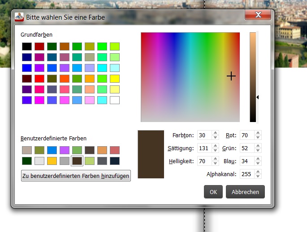Click the brightness slider arrow marker
Image resolution: width=307 pixels, height=232 pixels.
tap(257, 97)
